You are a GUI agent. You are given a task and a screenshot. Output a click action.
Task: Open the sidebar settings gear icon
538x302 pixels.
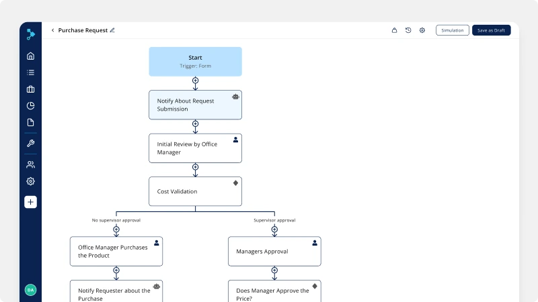tap(30, 181)
